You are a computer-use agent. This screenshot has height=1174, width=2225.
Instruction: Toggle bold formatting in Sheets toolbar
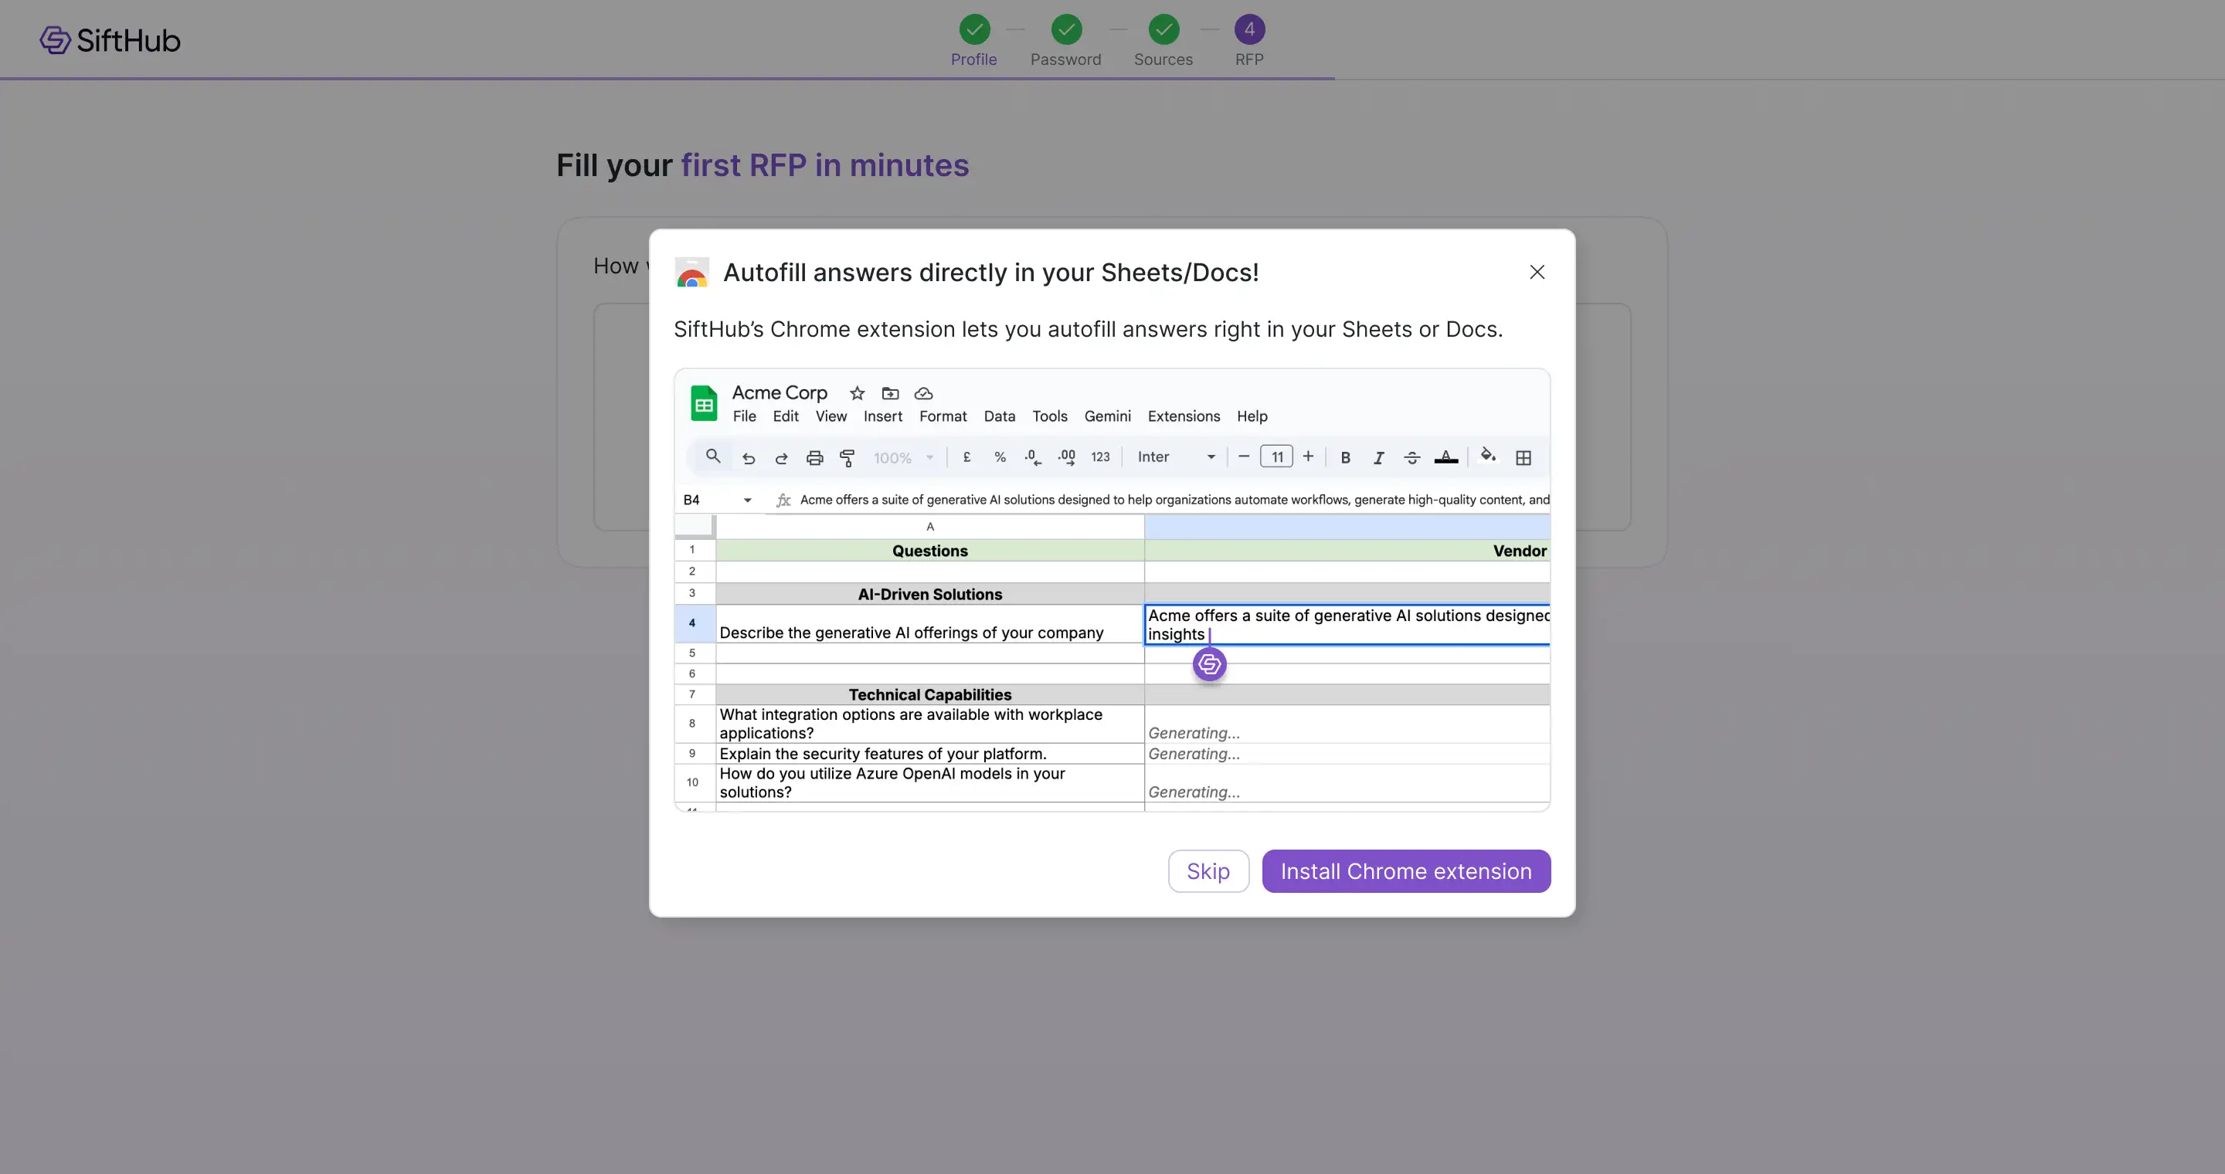[x=1345, y=457]
